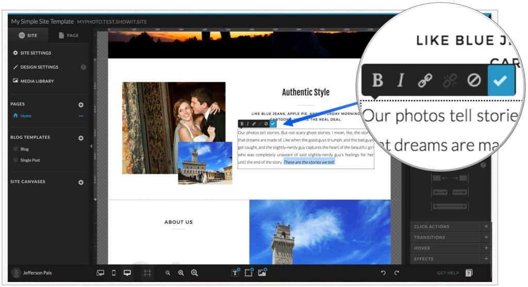Add a new site canvas with the plus icon
The width and height of the screenshot is (528, 287).
[81, 183]
